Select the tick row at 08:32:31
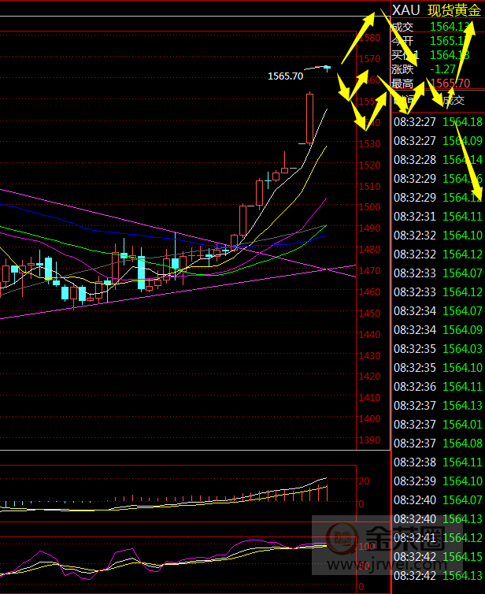This screenshot has width=485, height=594. (437, 217)
